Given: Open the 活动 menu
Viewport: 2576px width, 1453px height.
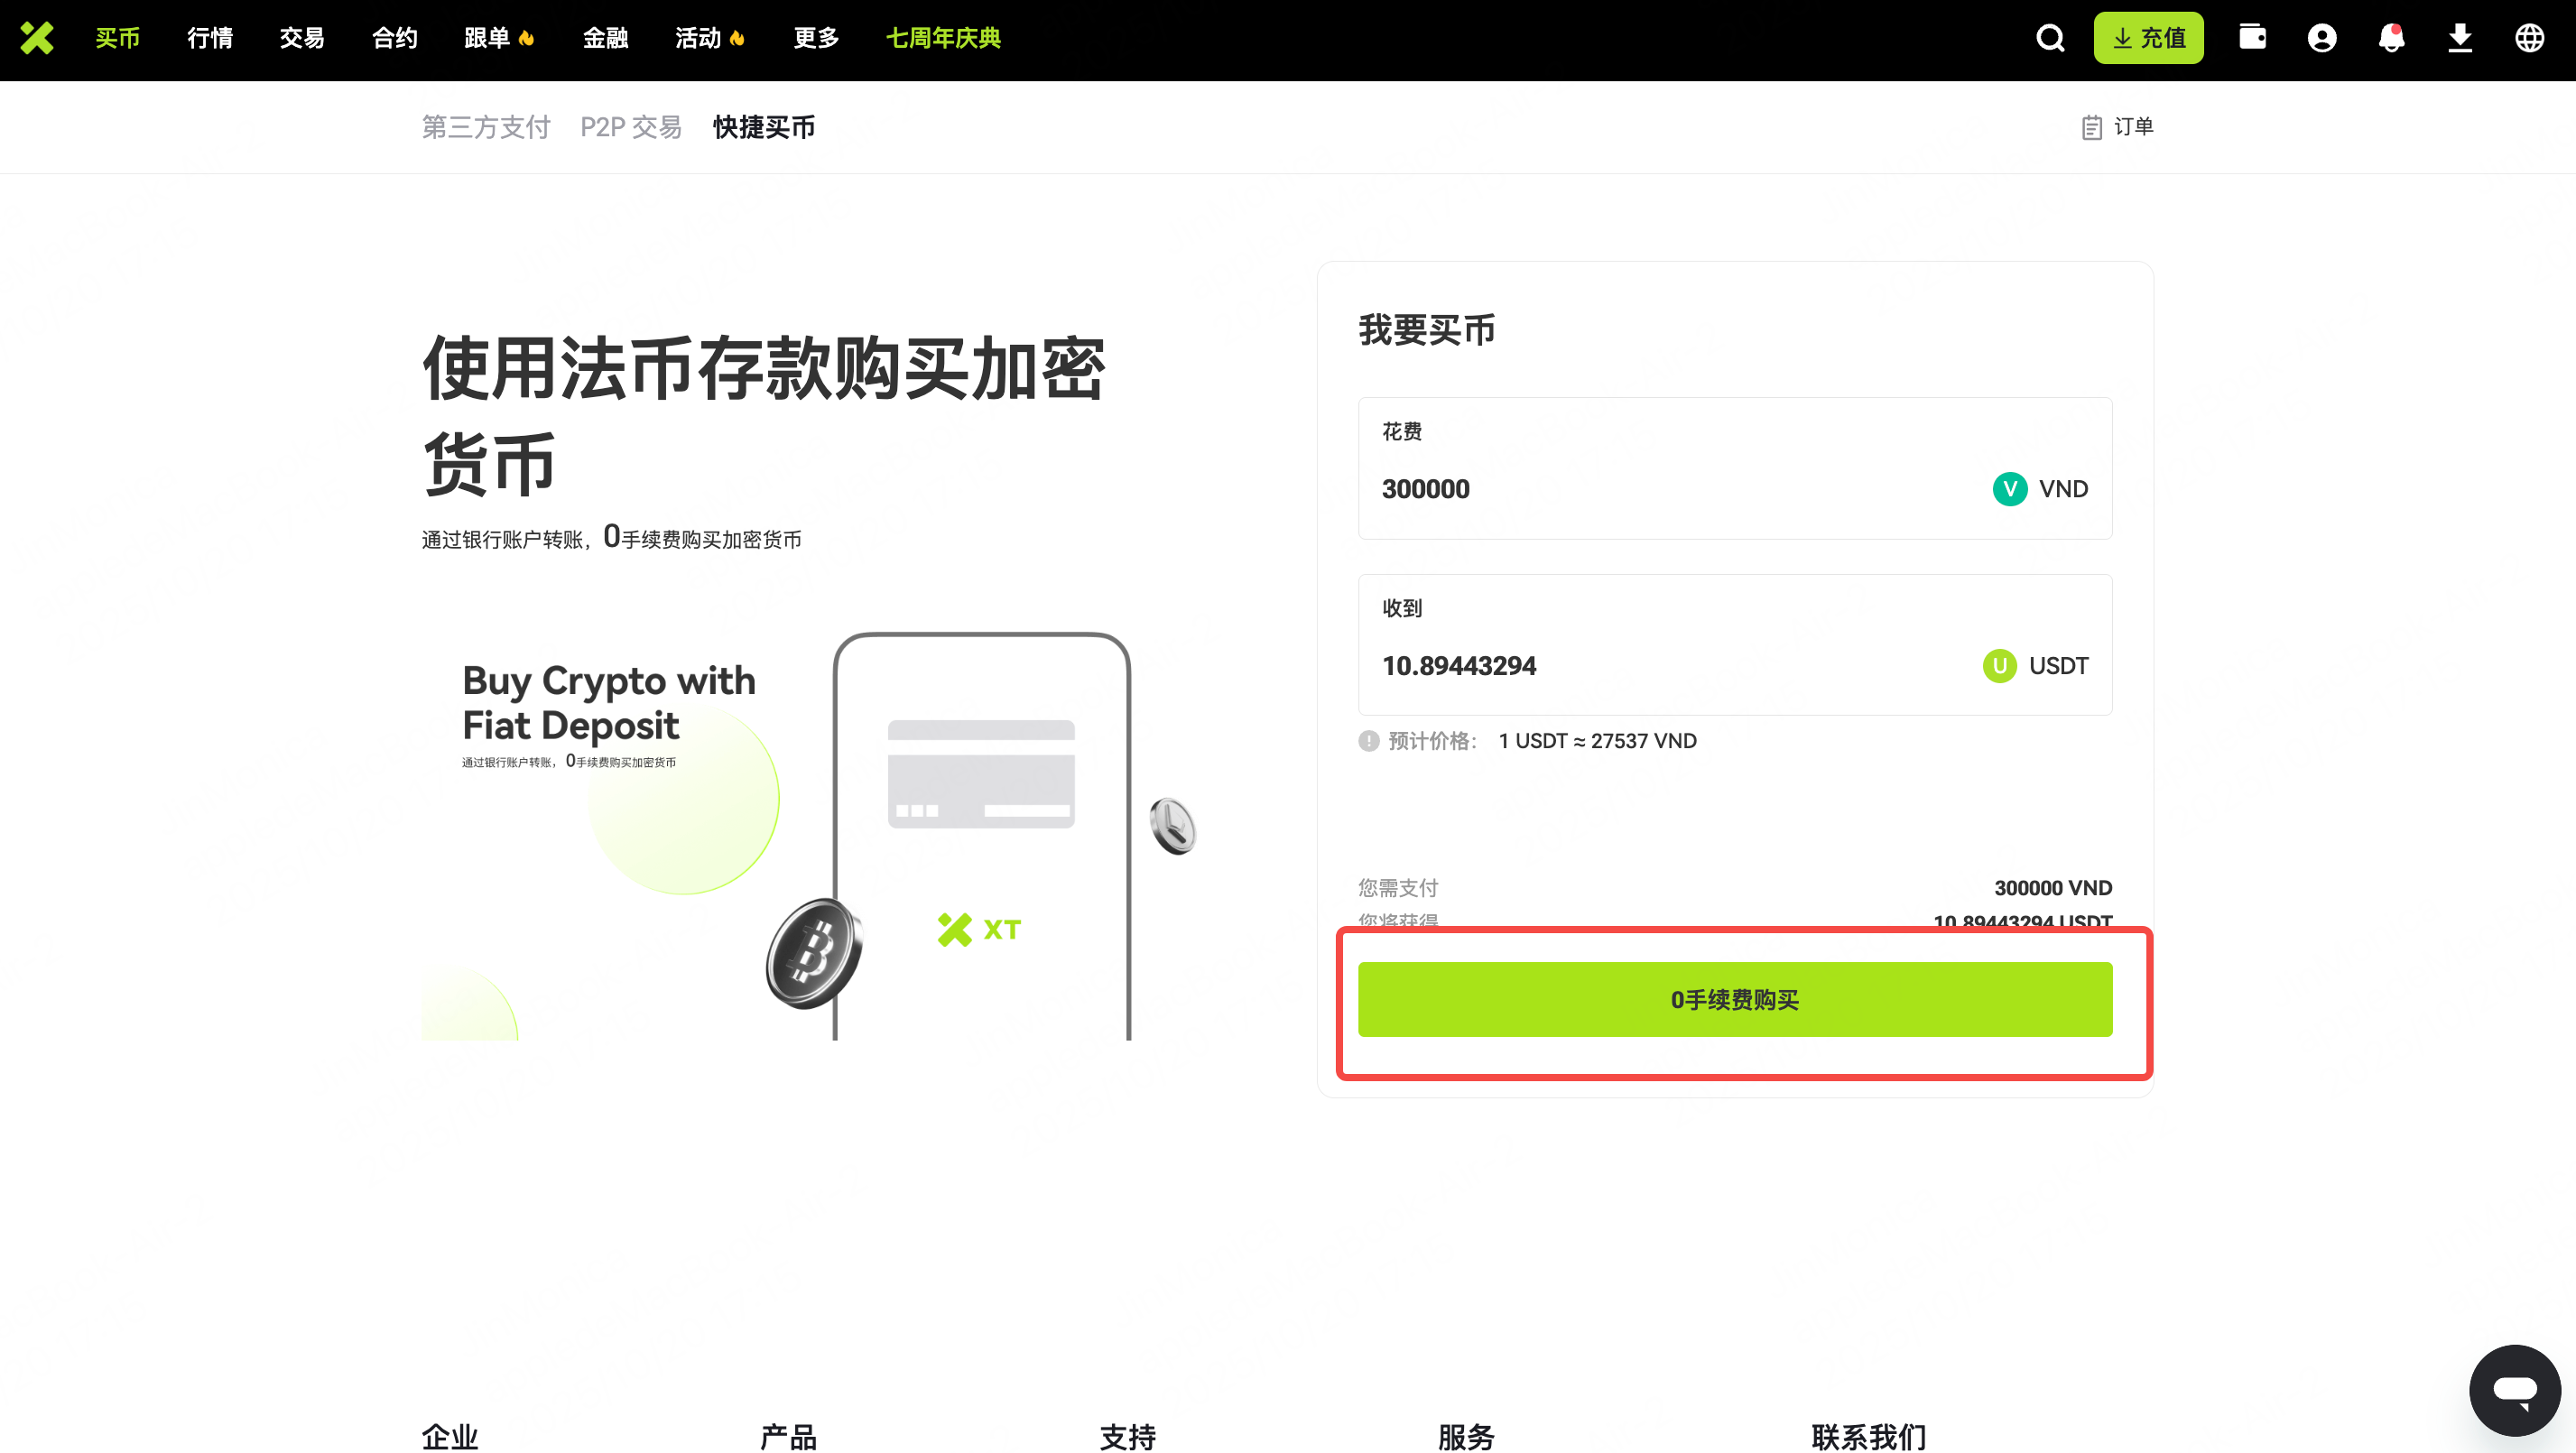Looking at the screenshot, I should [710, 38].
